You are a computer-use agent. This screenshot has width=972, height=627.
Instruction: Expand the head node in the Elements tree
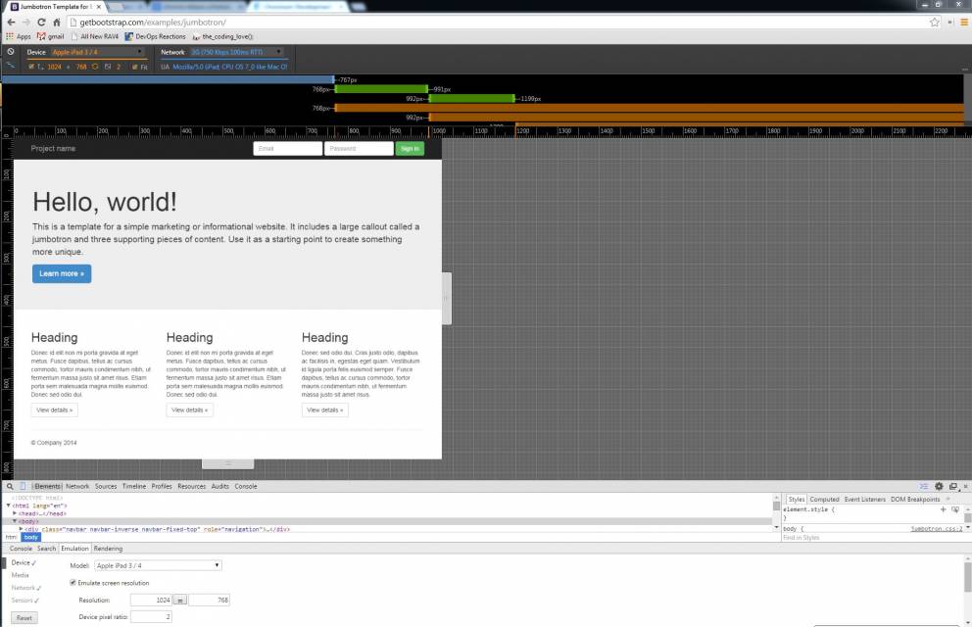click(x=15, y=513)
